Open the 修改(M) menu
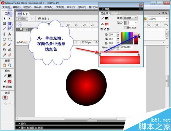The image size is (171, 131). (x=49, y=7)
